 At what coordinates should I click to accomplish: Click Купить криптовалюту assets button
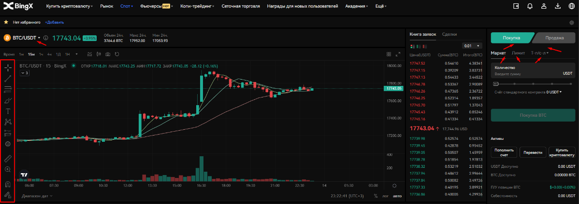coord(562,152)
